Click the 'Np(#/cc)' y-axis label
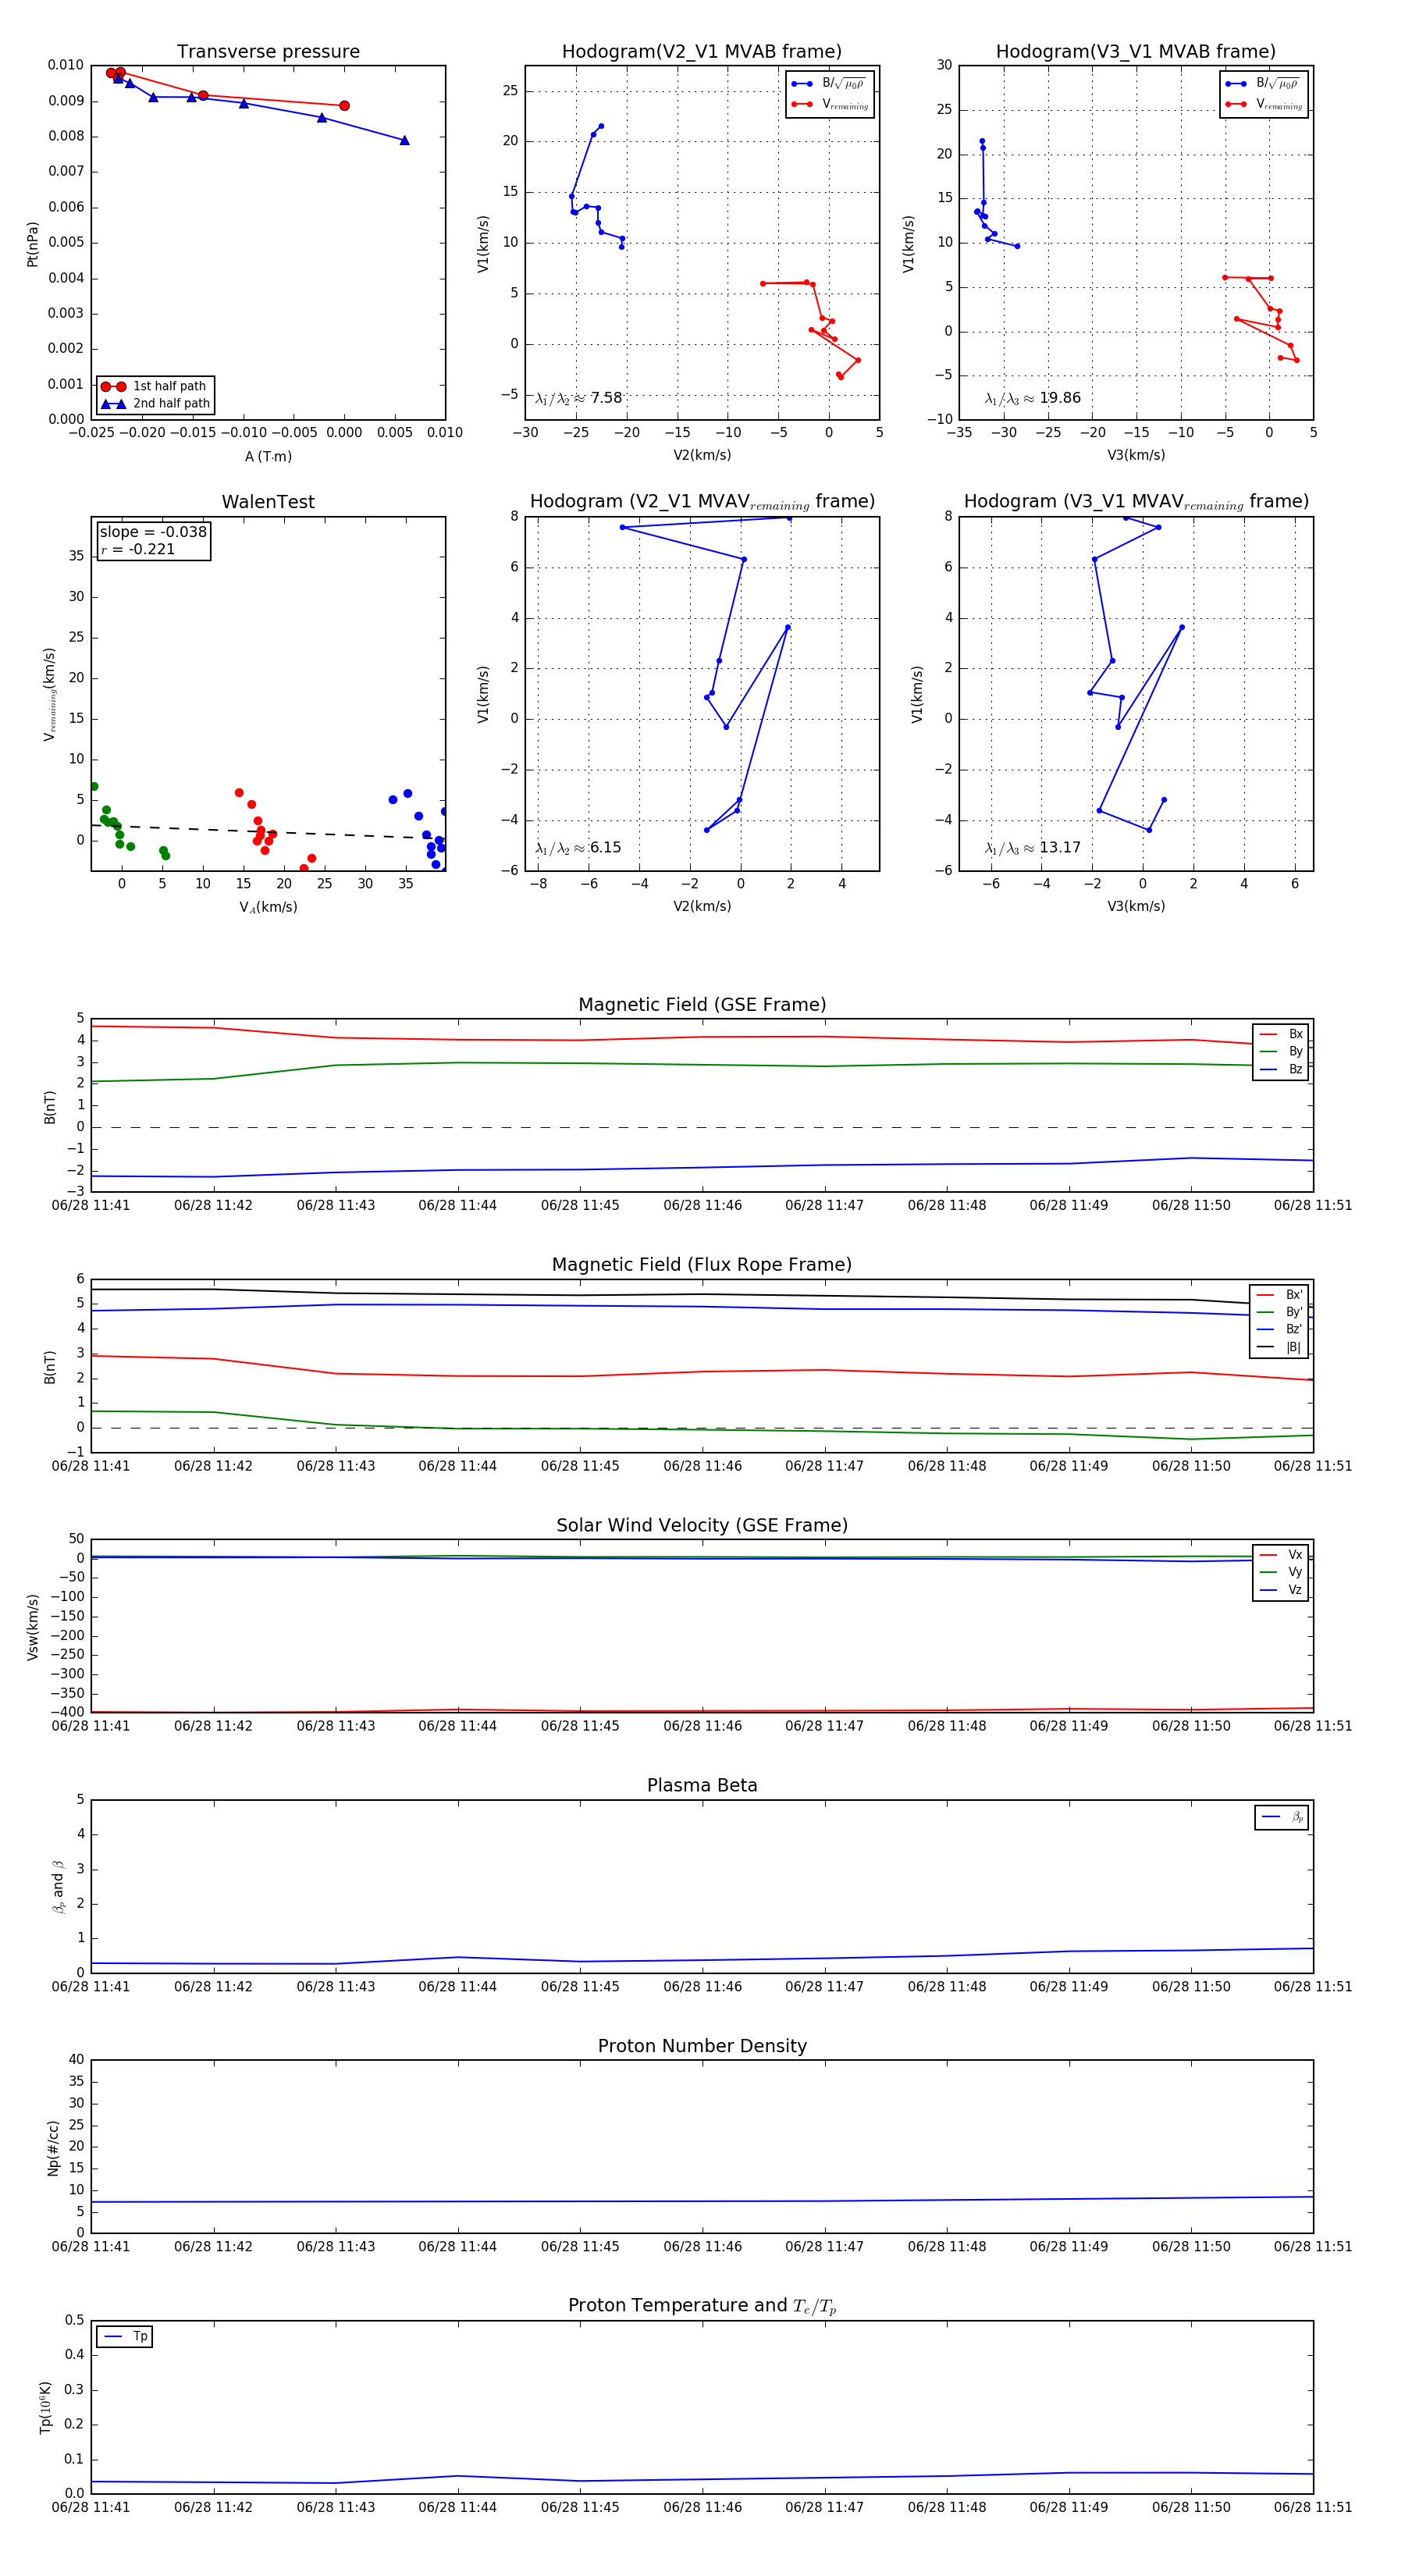Image resolution: width=1405 pixels, height=2576 pixels. coord(54,2148)
